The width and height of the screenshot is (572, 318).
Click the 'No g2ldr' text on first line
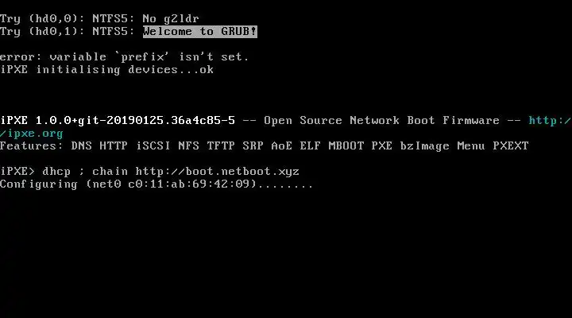(x=171, y=18)
